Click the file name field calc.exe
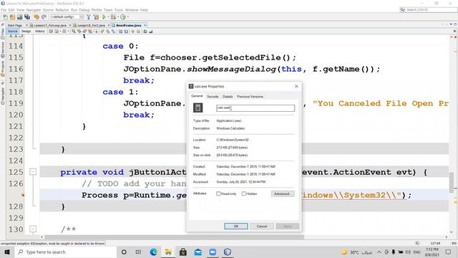This screenshot has height=258, width=458. 255,108
